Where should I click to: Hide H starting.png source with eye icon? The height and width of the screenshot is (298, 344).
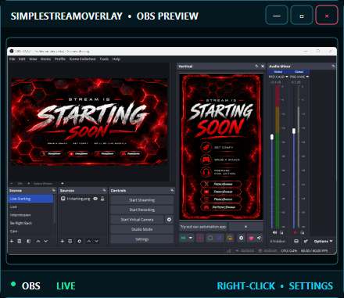click(95, 199)
